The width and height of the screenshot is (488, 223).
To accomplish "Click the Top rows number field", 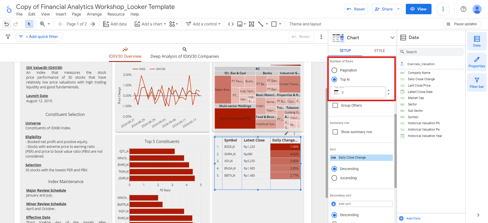I will [358, 92].
